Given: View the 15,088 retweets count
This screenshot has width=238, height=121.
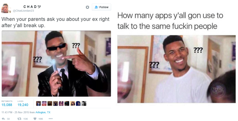Looking at the screenshot, I should pyautogui.click(x=7, y=105).
